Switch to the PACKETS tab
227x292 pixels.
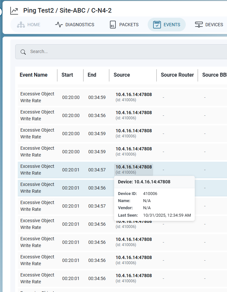[x=124, y=25]
